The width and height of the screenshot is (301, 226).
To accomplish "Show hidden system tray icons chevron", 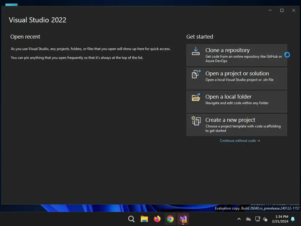I will coord(239,219).
